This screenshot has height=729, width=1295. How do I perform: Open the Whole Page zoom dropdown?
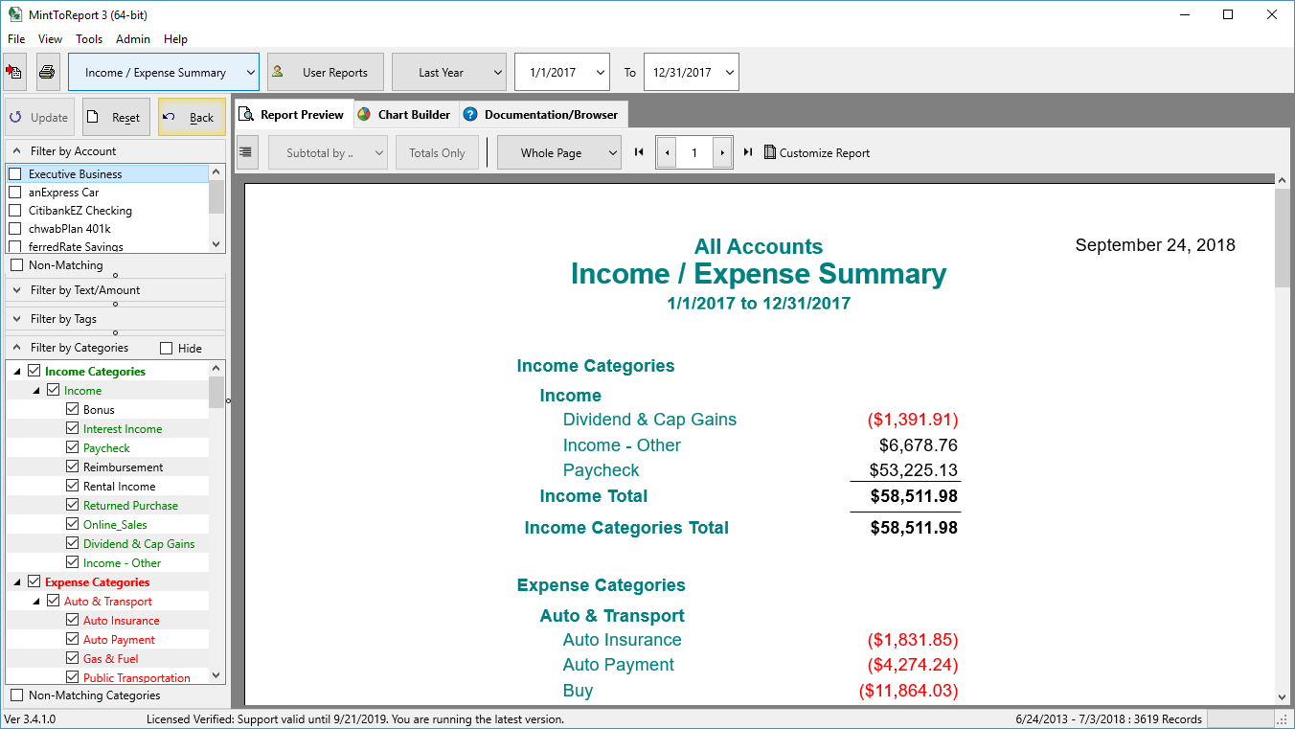click(558, 152)
